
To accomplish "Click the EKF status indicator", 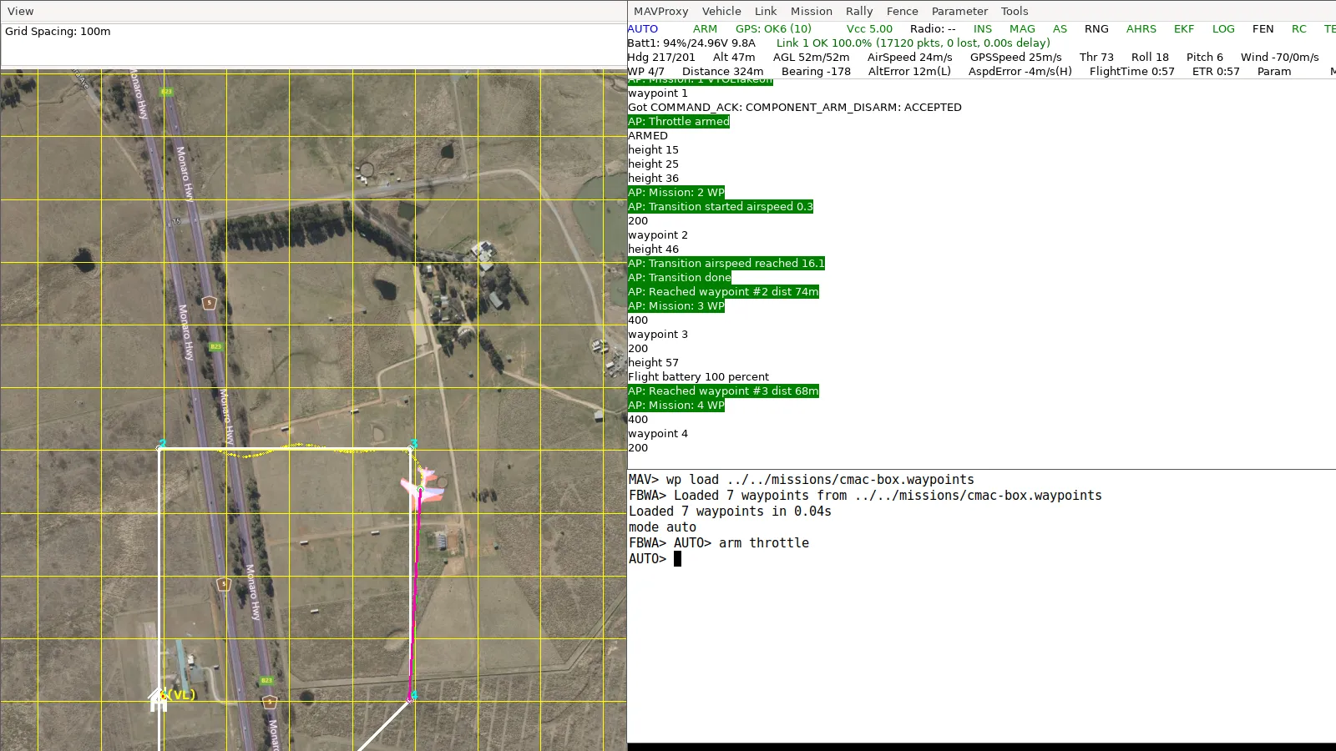I will click(1184, 28).
